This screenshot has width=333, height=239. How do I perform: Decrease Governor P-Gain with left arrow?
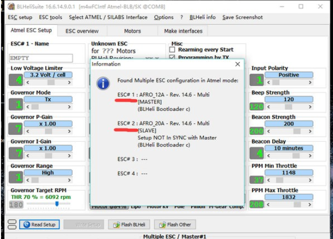coord(27,131)
